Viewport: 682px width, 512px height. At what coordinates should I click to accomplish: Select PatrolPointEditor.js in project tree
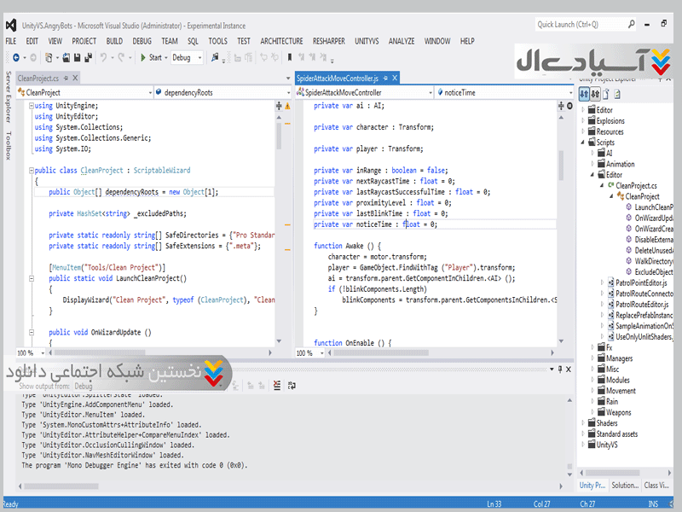643,282
